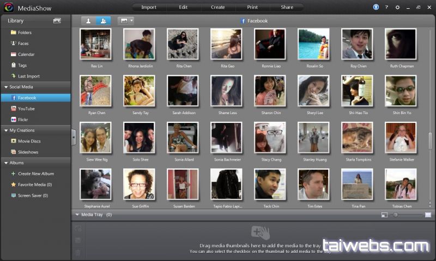Click the help question mark icon
The height and width of the screenshot is (261, 436).
[x=386, y=7]
